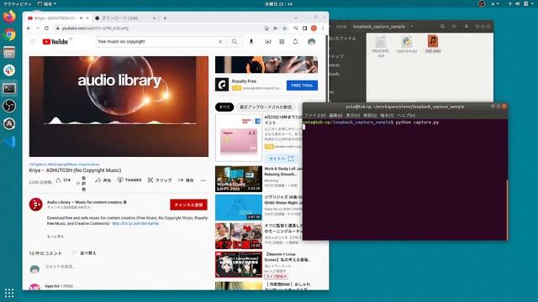Viewport: 538px width, 302px height.
Task: Save the video with 保存 button
Action: pos(186,180)
